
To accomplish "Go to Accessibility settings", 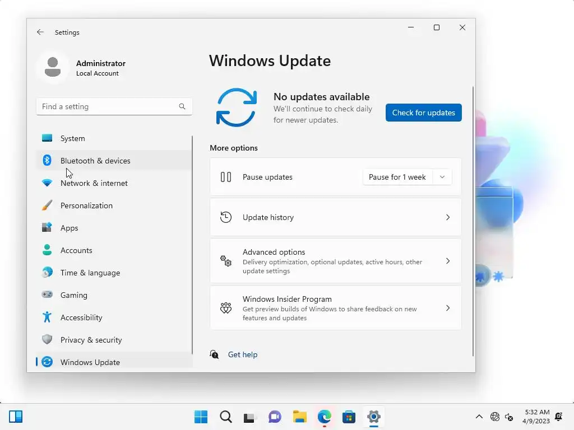I will (x=114, y=317).
